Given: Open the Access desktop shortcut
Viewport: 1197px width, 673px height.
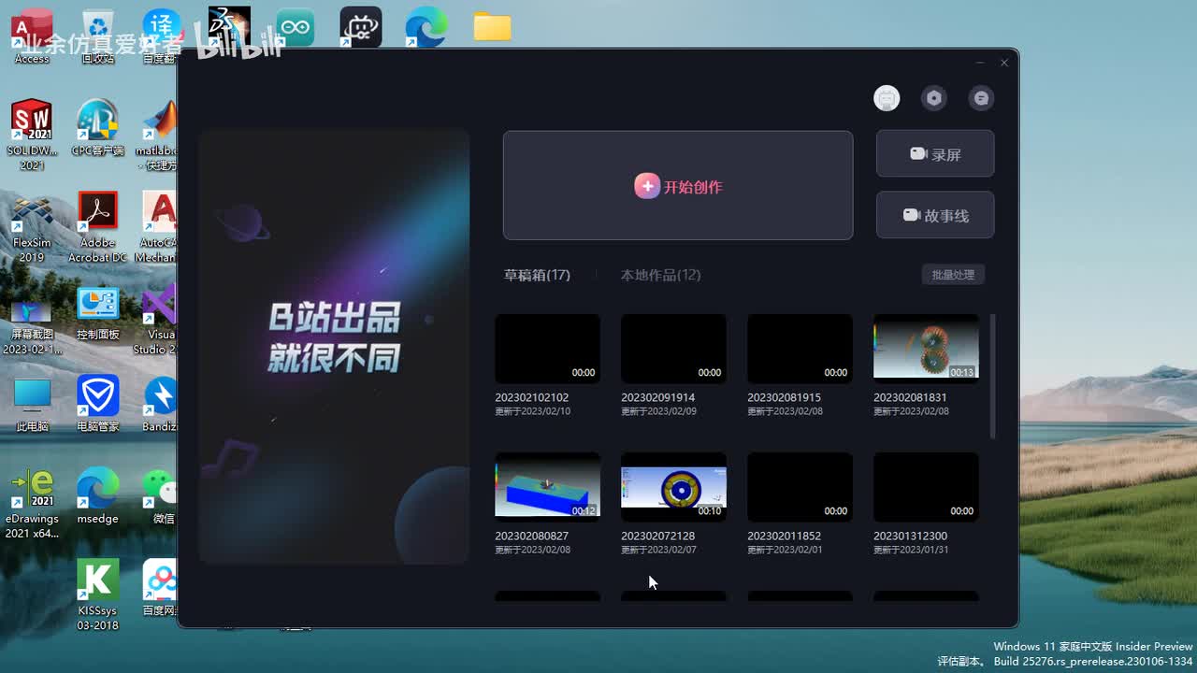Looking at the screenshot, I should click(32, 37).
